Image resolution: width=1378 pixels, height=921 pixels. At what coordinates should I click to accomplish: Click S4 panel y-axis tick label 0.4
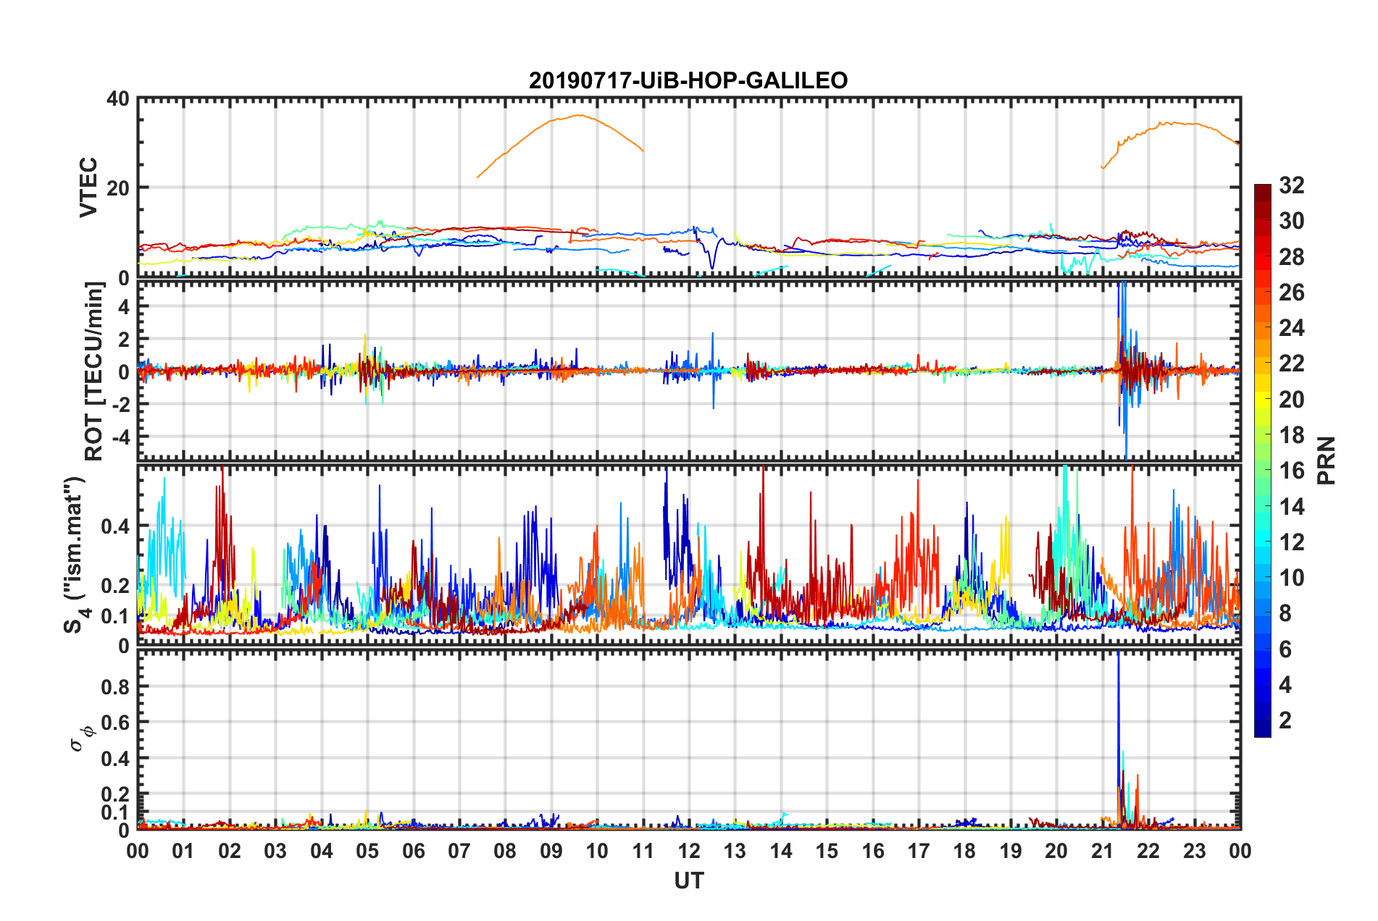coord(115,526)
